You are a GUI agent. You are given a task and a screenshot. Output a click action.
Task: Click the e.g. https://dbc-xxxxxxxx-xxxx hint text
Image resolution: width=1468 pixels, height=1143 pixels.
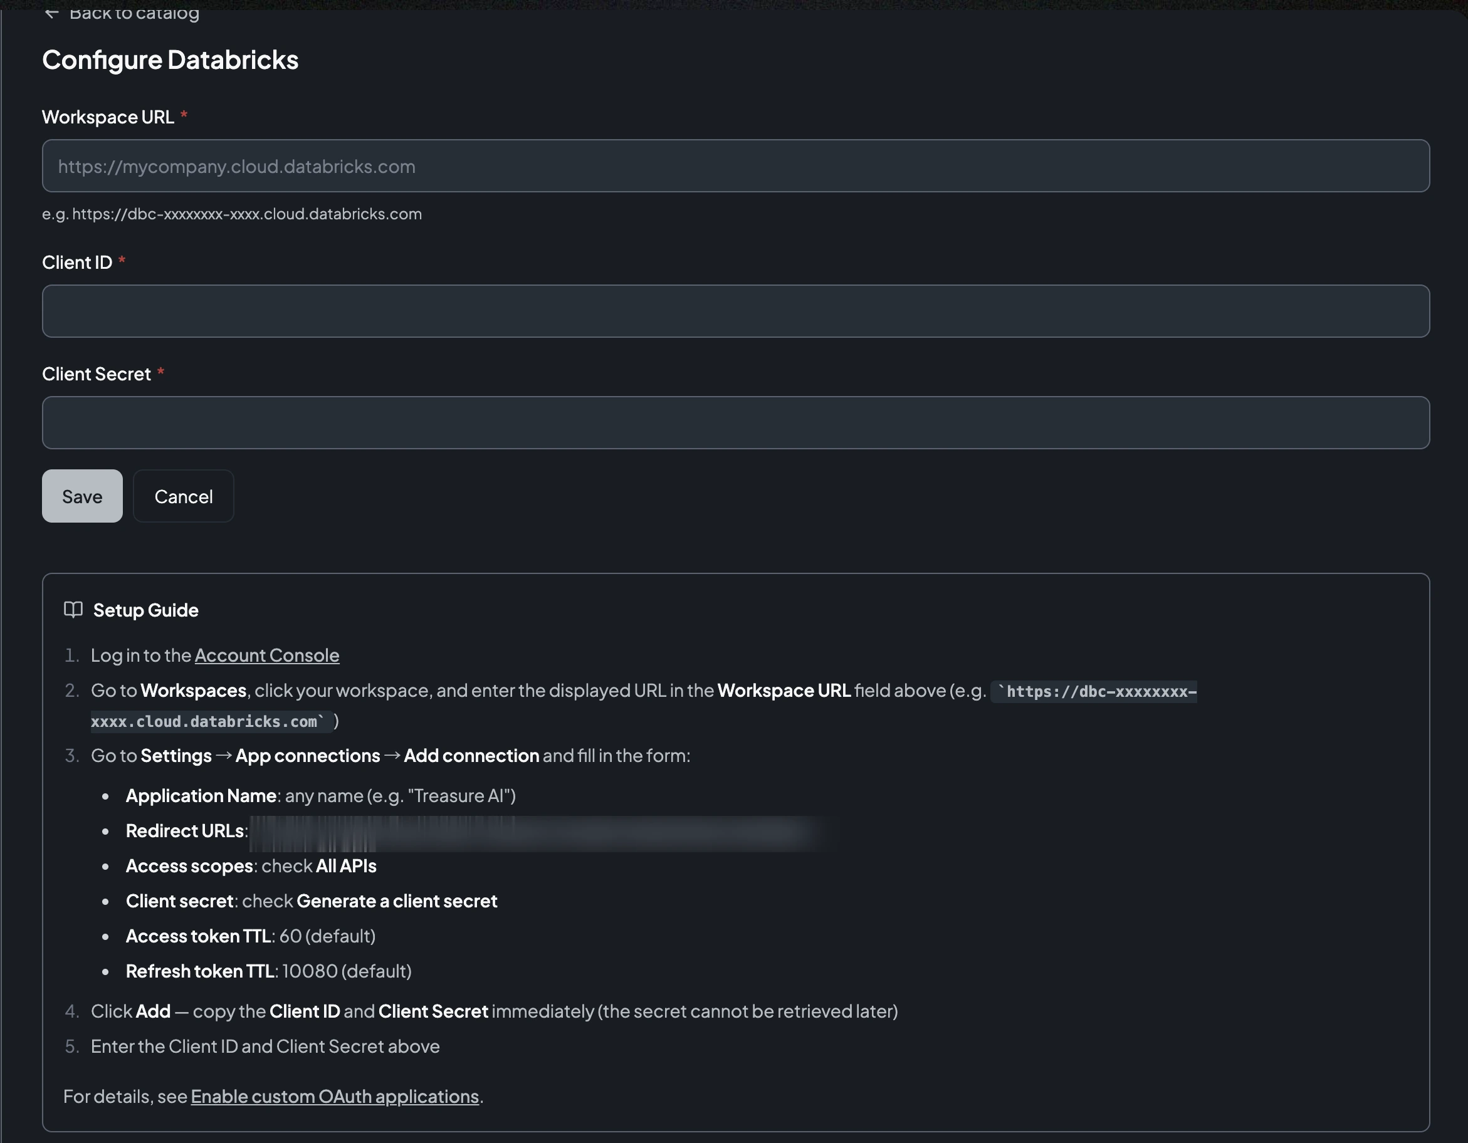pos(232,214)
